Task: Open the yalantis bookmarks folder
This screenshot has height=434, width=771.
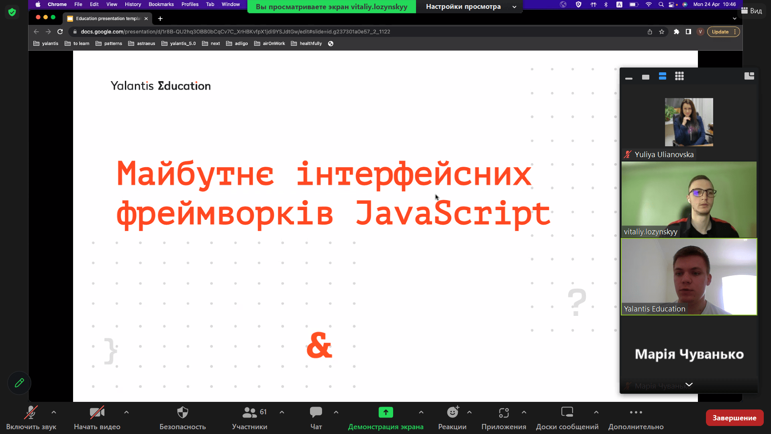Action: [x=46, y=43]
